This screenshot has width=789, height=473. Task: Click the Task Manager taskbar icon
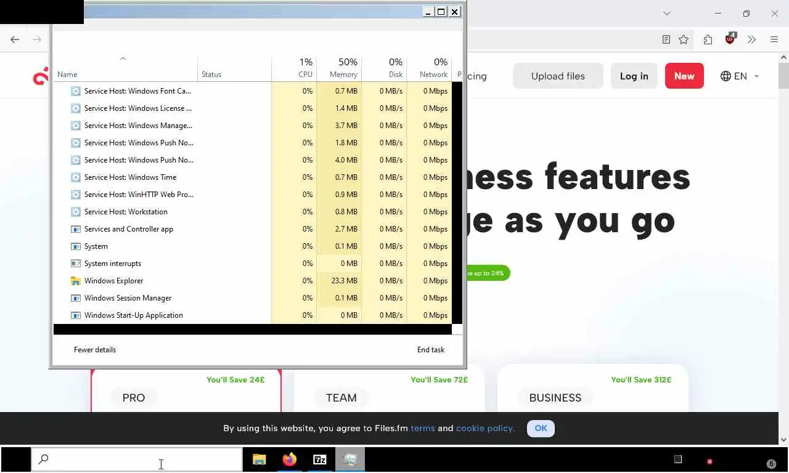click(x=350, y=459)
